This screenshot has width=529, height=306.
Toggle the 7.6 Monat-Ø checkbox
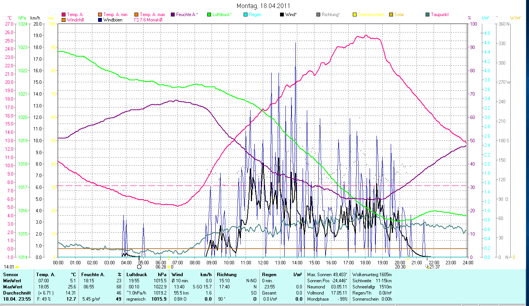136,20
